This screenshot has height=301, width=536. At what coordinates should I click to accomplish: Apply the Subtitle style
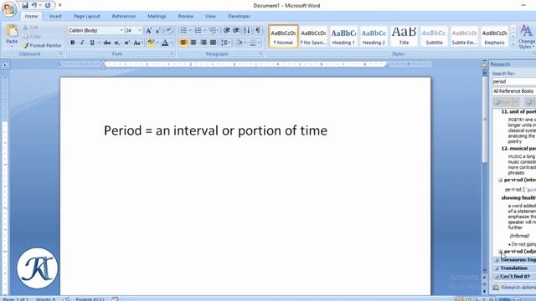[x=434, y=36]
